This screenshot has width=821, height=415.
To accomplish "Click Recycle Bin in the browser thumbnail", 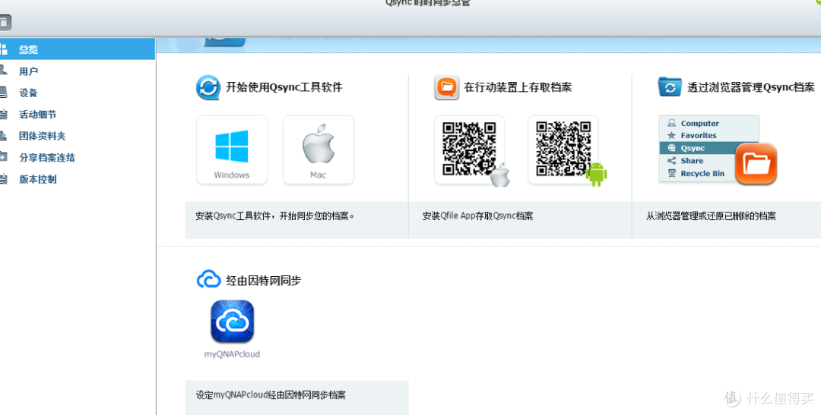I will point(702,174).
